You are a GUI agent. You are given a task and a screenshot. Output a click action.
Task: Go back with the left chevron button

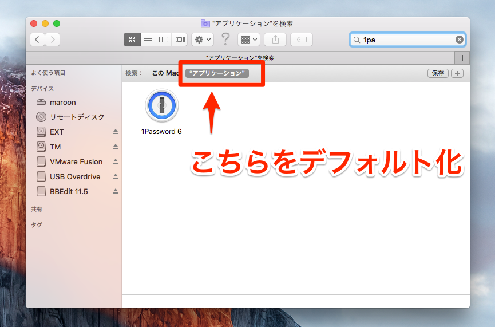pos(37,40)
